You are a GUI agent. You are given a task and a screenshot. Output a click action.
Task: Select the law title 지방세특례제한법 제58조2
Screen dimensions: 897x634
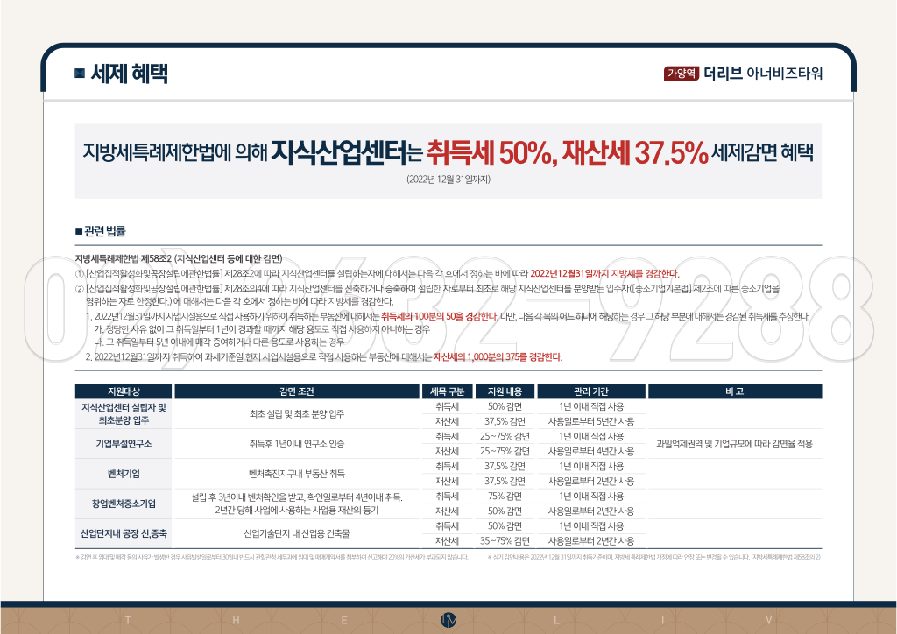(124, 259)
